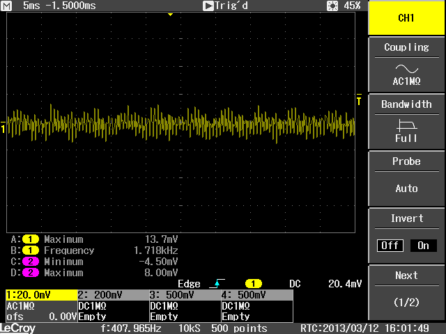This screenshot has height=334, width=446.
Task: Set Invert to On
Action: (423, 246)
